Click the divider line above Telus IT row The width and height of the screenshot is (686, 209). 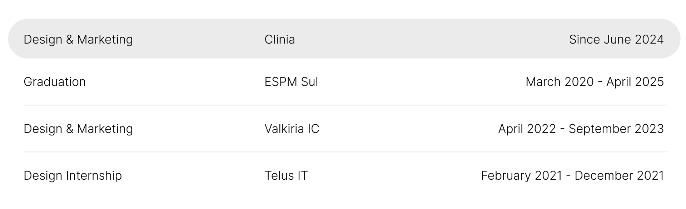345,152
